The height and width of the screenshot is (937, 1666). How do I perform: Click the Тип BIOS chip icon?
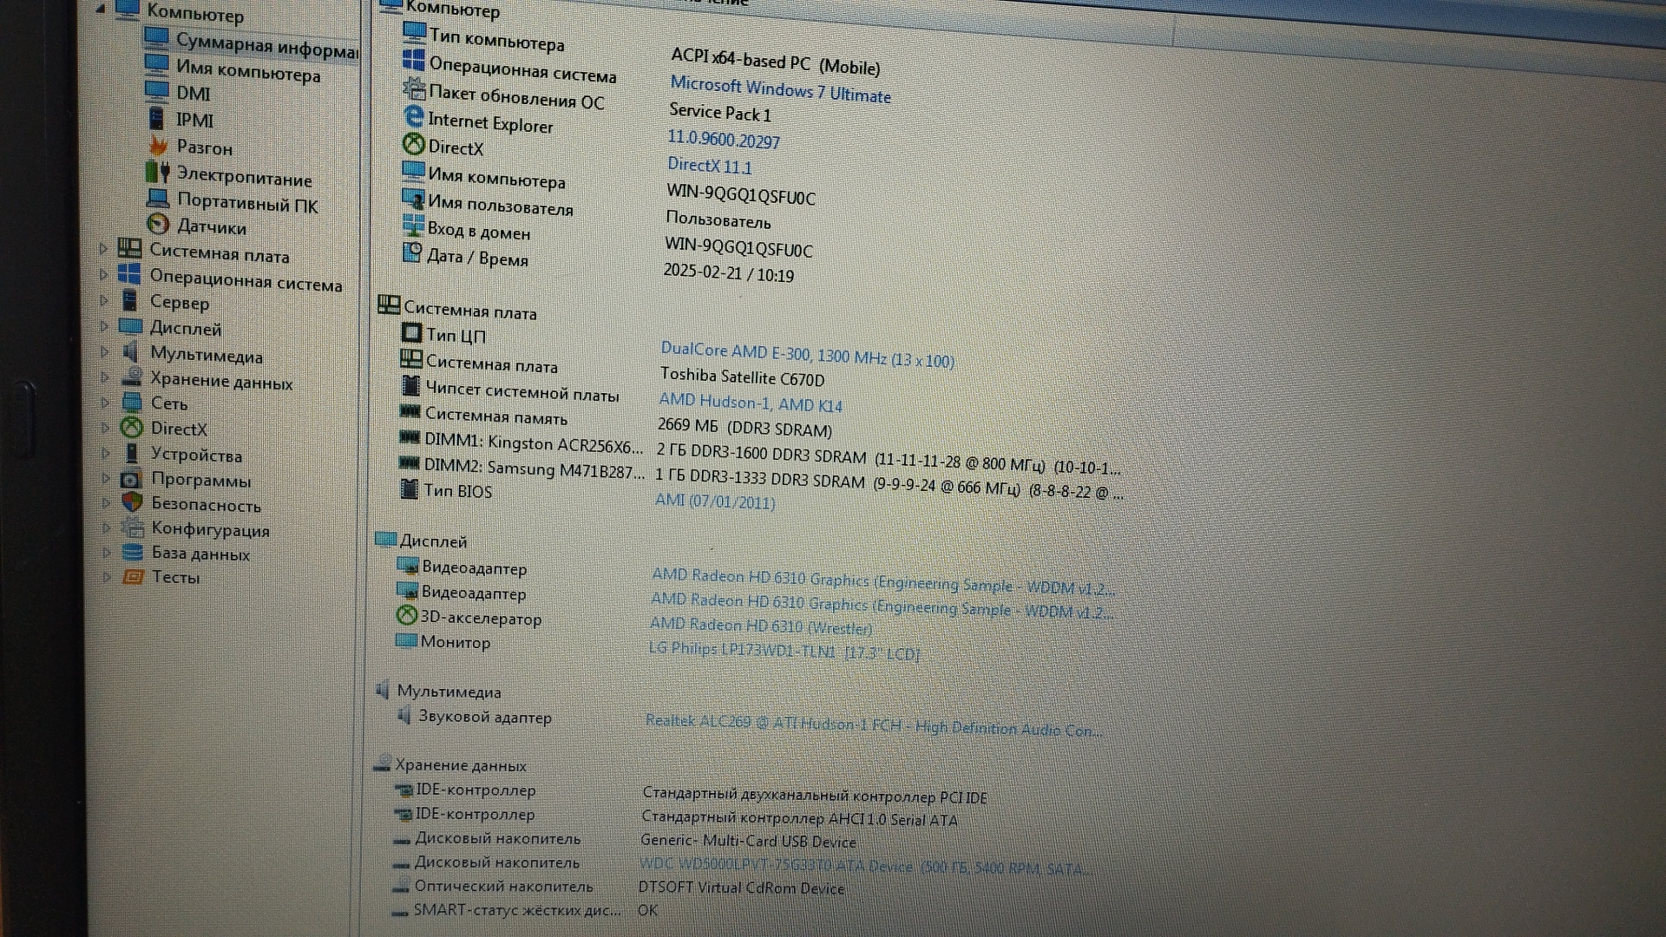(409, 488)
